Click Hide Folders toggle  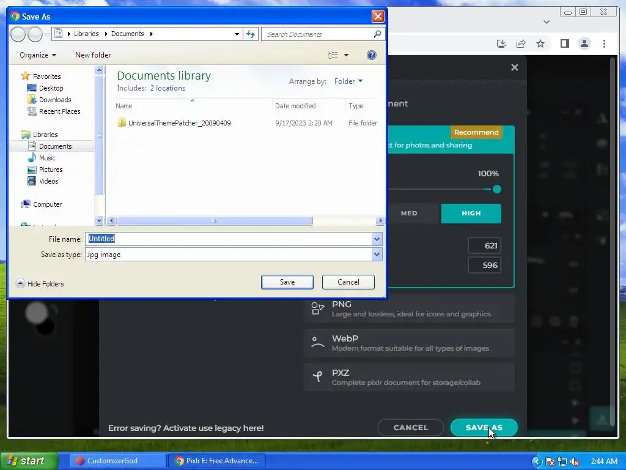40,284
